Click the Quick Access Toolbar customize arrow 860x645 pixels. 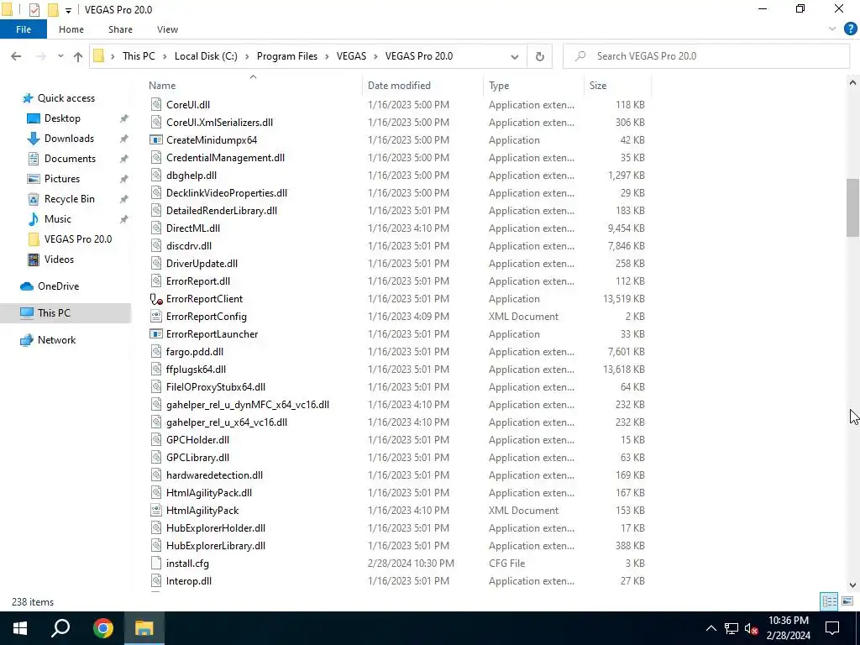[68, 10]
